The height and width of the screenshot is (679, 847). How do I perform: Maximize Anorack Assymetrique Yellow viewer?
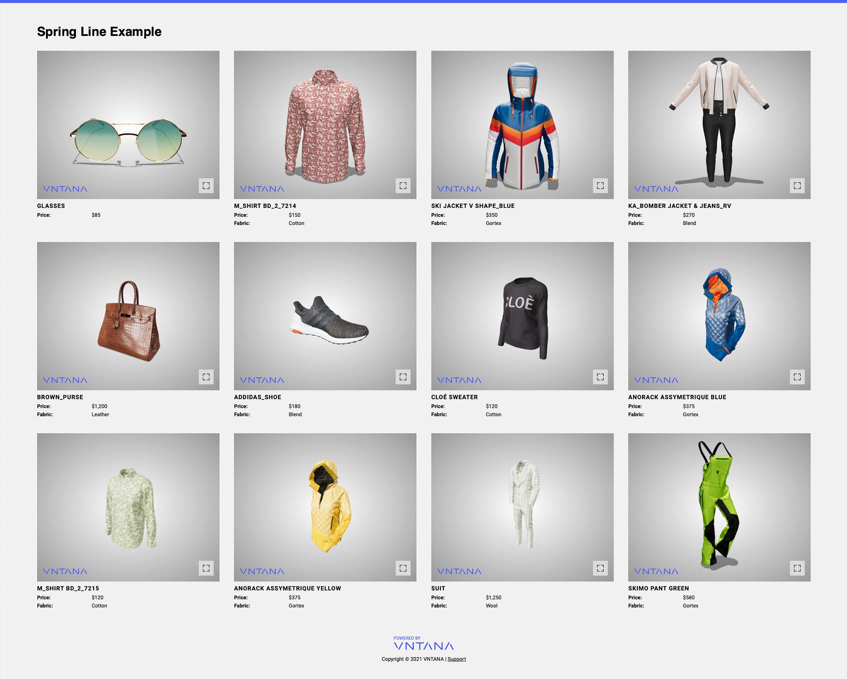(403, 568)
